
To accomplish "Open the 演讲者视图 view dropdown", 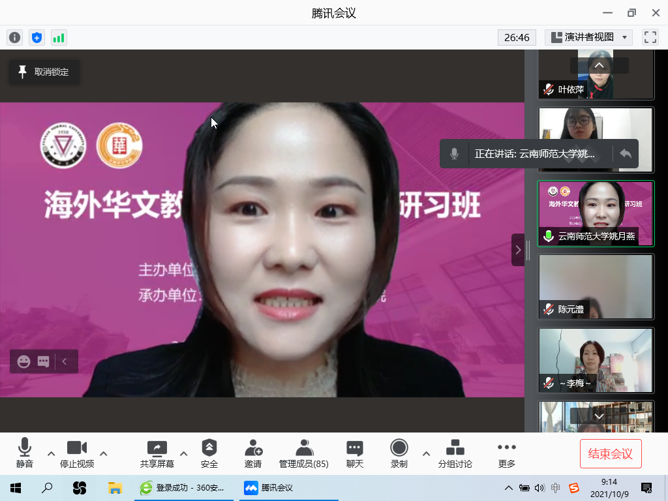I will coord(589,37).
